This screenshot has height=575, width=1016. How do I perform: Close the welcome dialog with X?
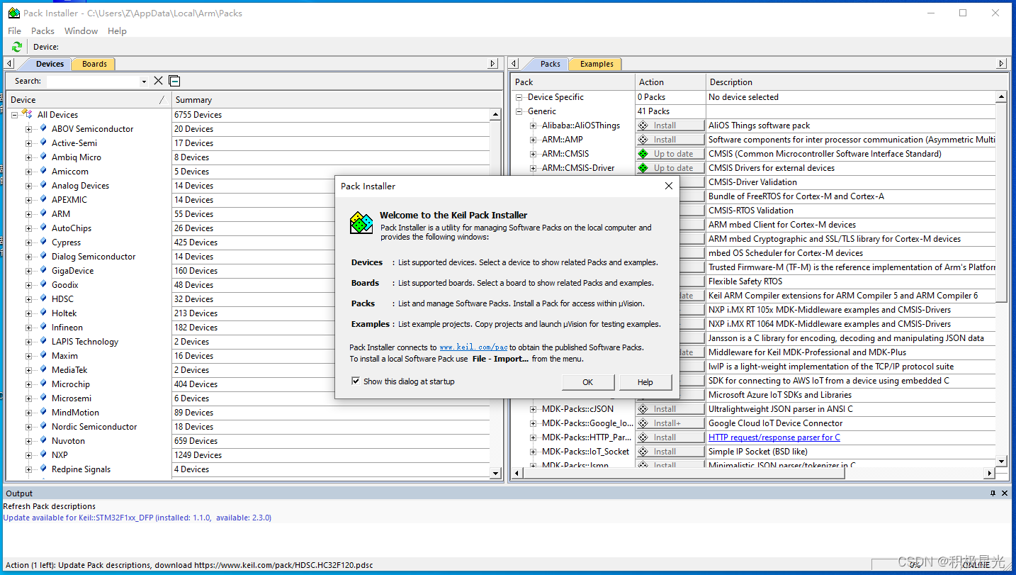(x=668, y=186)
